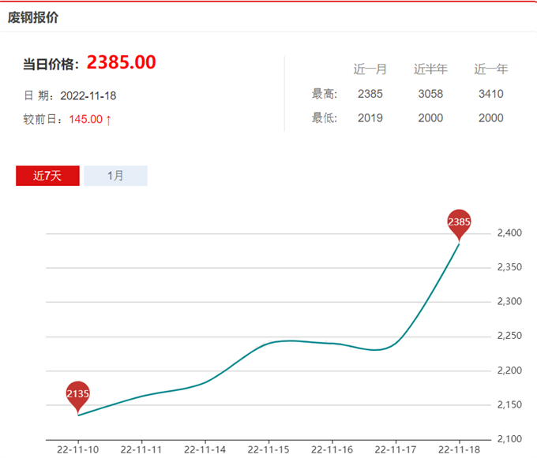Image resolution: width=537 pixels, height=458 pixels.
Task: Click the date 2022-11-18
Action: coord(88,95)
